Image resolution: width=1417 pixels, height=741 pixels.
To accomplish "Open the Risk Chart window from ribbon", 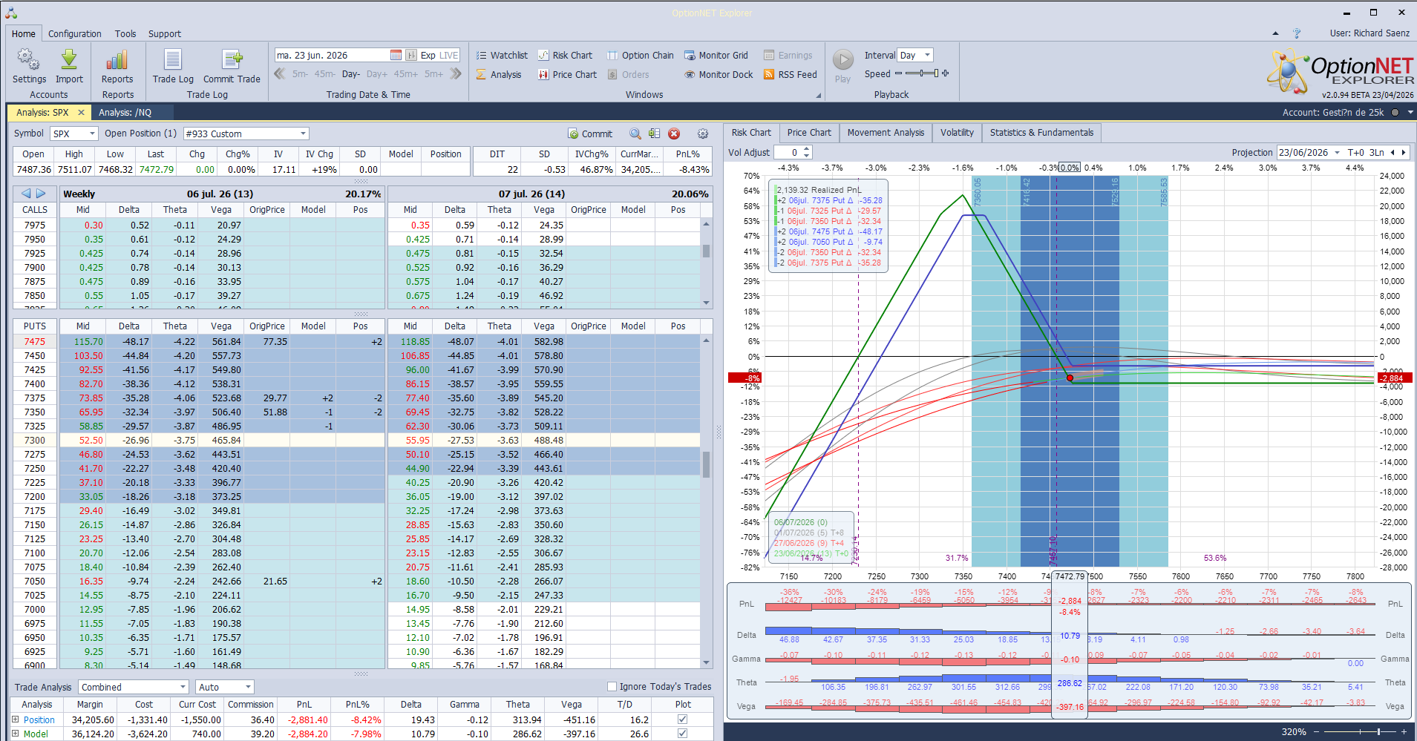I will click(565, 55).
